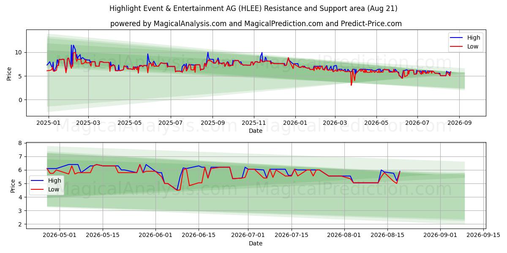Click the bottom chart 'Date' axis label

pyautogui.click(x=256, y=243)
